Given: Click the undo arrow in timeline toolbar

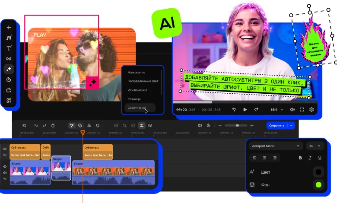Looking at the screenshot, I should [x=36, y=125].
